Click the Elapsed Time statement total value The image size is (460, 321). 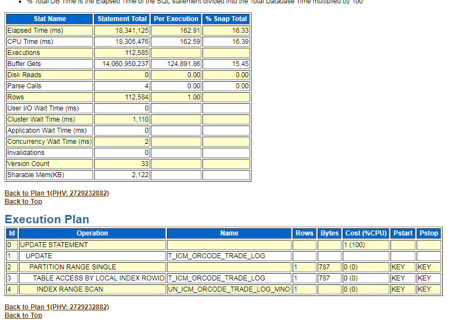point(122,31)
